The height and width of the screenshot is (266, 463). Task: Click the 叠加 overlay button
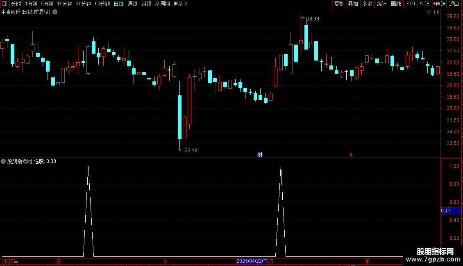point(353,4)
